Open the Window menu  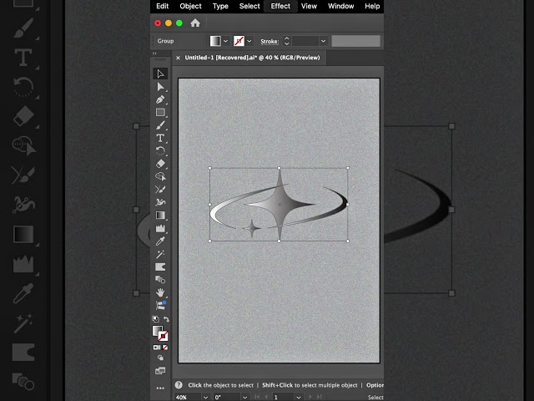(x=341, y=6)
